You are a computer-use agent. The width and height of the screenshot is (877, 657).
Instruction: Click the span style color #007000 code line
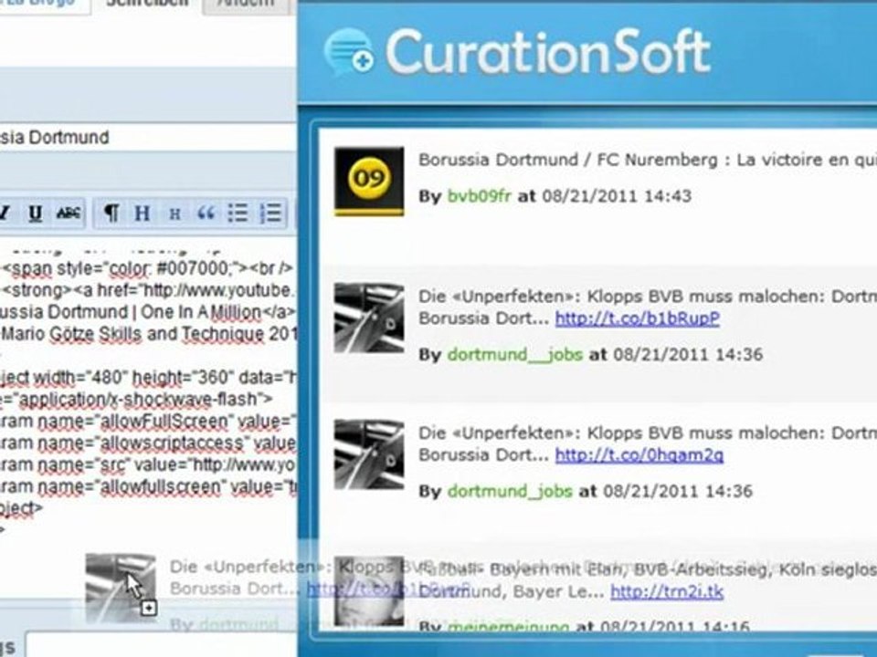[x=148, y=268]
